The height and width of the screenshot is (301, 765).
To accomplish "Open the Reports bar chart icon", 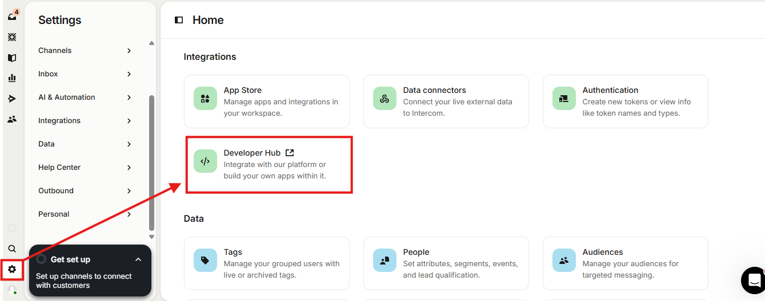I will (x=12, y=78).
